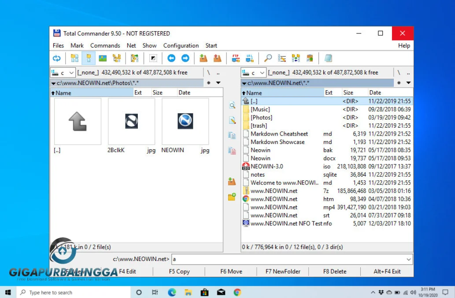The image size is (455, 298).
Task: Click the Notepad icon at toolbar end
Action: coord(328,58)
